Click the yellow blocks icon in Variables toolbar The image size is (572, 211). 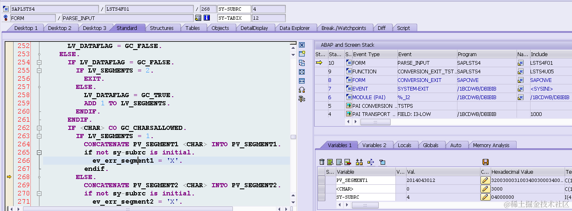(x=359, y=162)
